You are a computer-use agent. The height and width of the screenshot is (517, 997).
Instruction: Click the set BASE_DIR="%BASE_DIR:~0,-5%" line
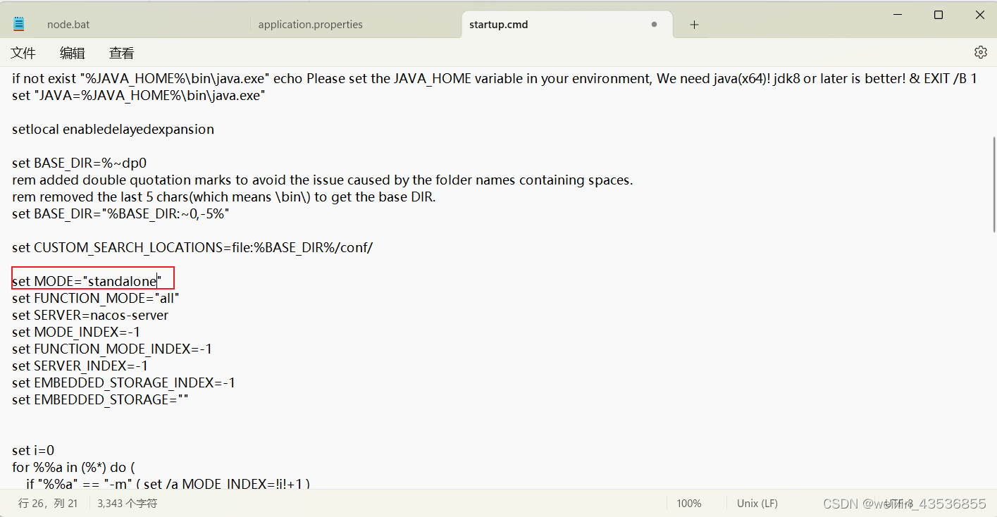[x=120, y=213]
